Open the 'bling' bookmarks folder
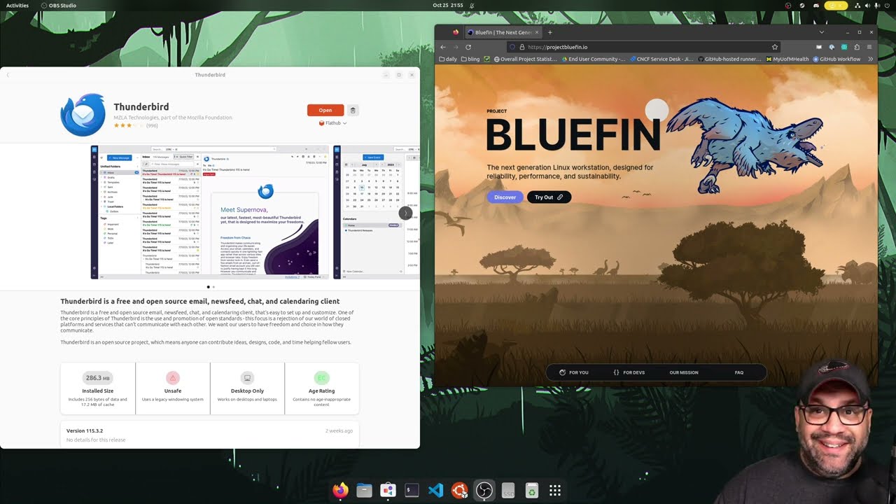This screenshot has height=504, width=896. pyautogui.click(x=470, y=59)
